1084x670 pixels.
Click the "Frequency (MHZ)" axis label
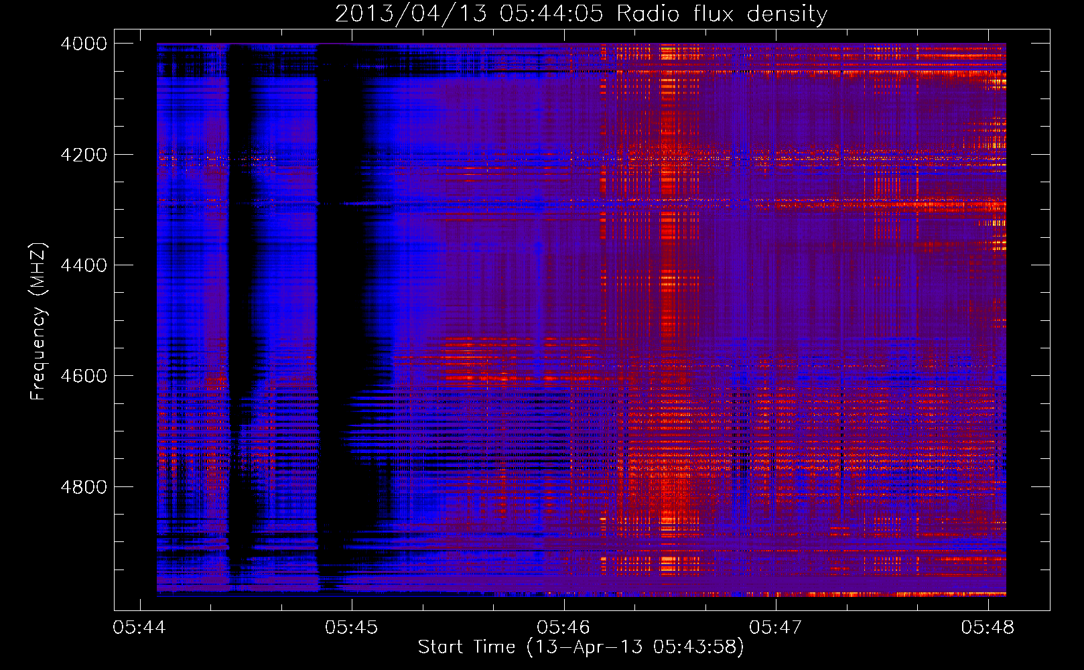click(38, 322)
